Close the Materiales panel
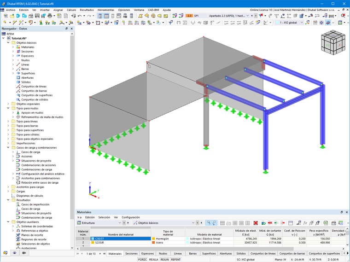 tap(347, 212)
